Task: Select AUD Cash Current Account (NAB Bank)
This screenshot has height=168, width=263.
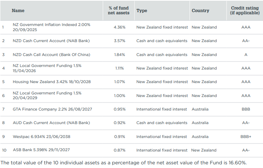Action: click(51, 123)
